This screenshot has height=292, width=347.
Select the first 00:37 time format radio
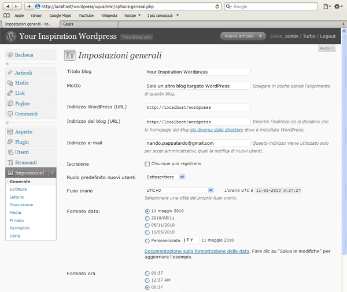147,273
